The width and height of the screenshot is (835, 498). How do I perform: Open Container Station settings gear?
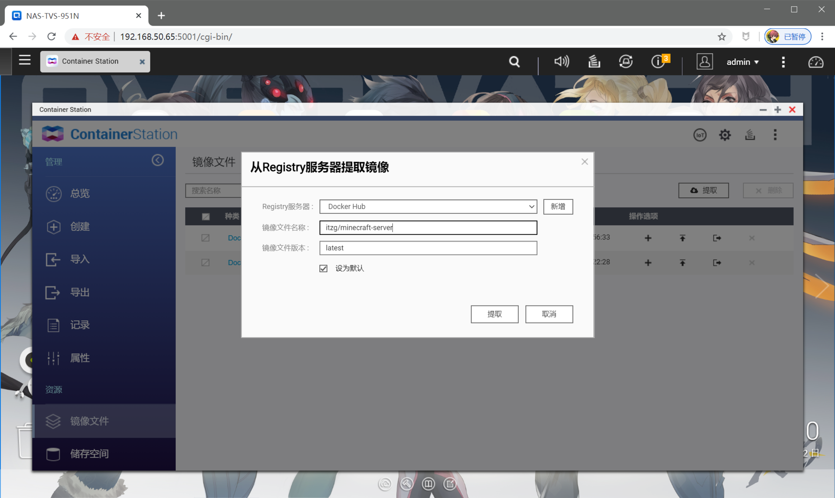(725, 135)
